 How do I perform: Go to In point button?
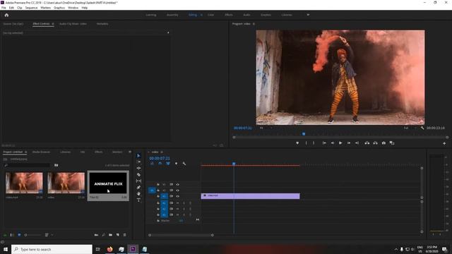(x=324, y=143)
